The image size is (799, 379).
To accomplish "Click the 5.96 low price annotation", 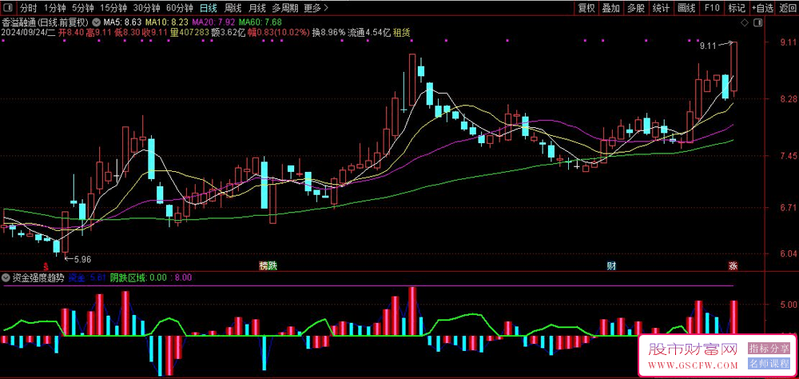I will tap(82, 259).
